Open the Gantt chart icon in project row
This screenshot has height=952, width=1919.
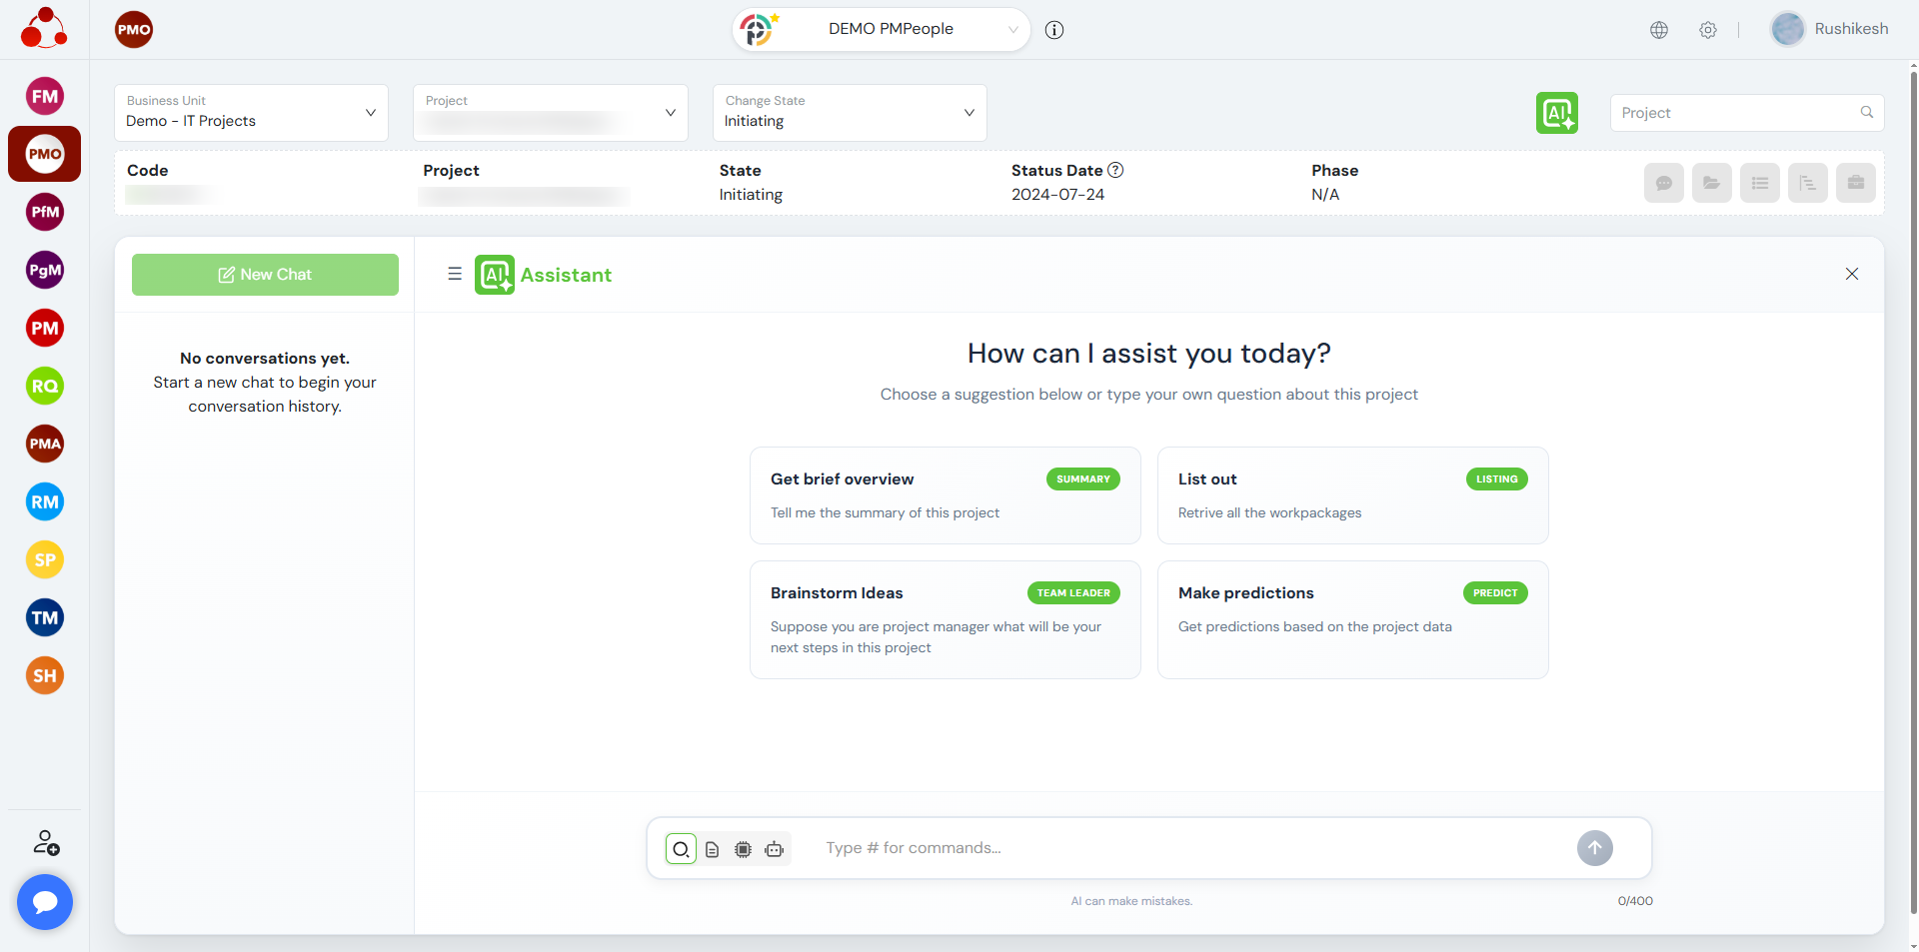tap(1807, 183)
